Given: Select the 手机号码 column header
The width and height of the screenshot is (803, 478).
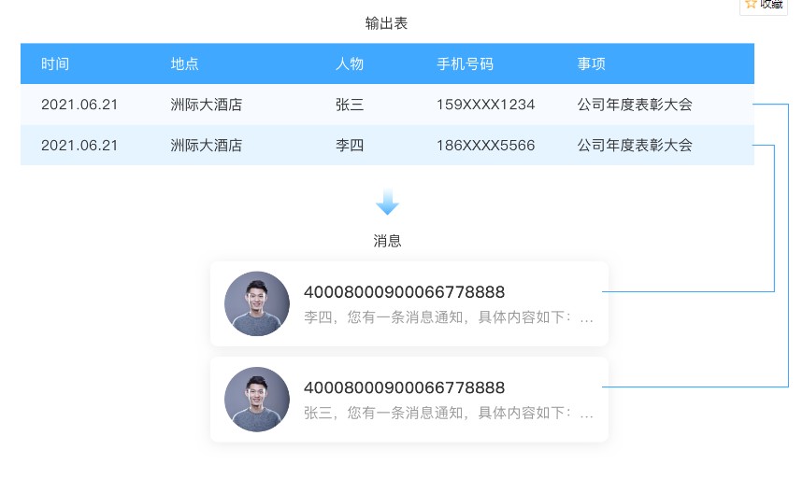Looking at the screenshot, I should point(465,63).
